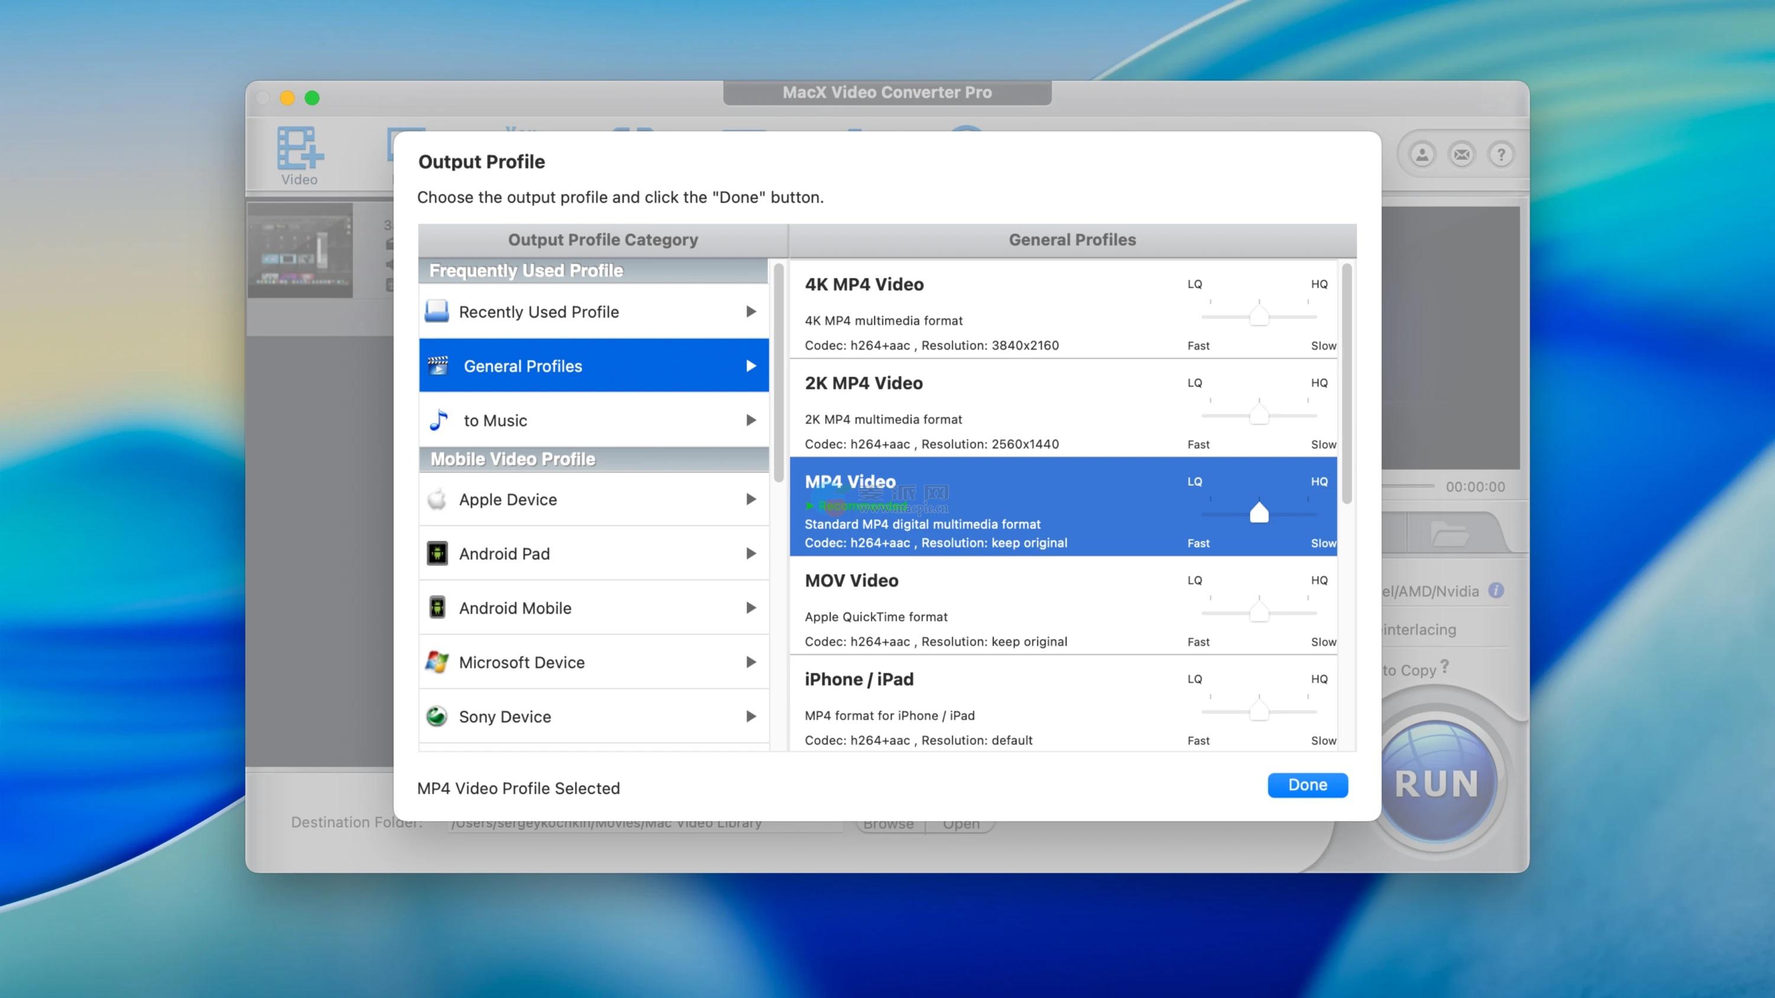Choose the MP4 Video profile
Image resolution: width=1775 pixels, height=998 pixels.
[1063, 506]
